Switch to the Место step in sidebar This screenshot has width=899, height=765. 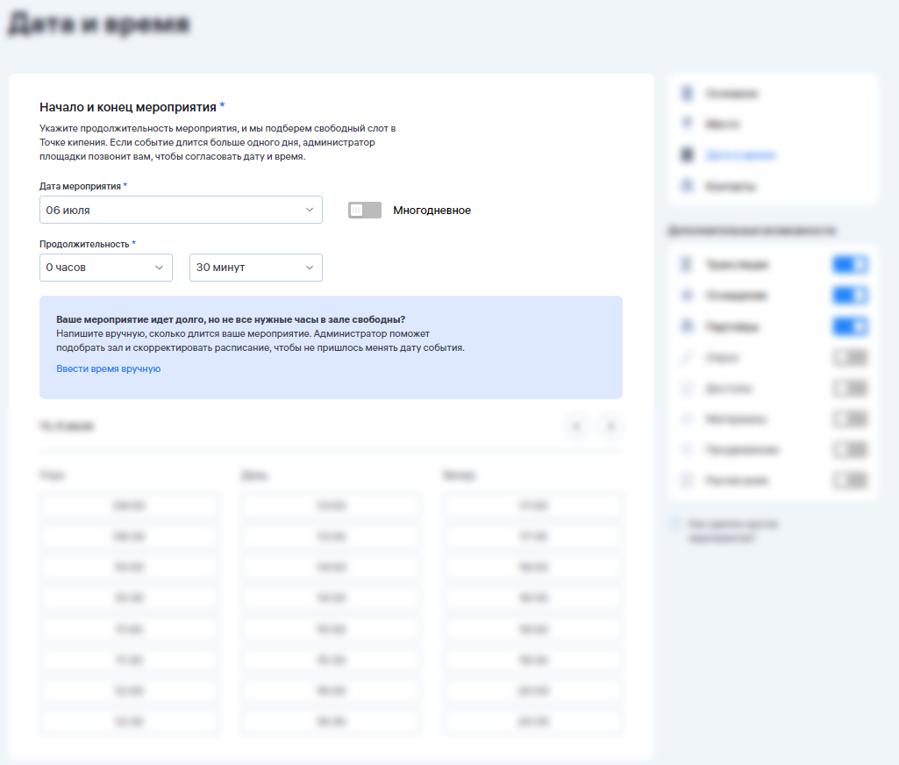point(722,124)
